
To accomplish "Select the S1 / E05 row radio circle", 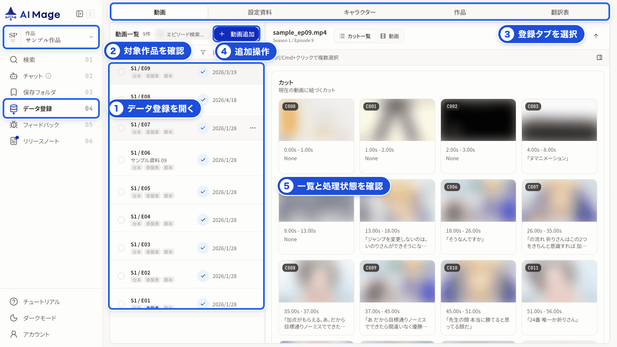I will (121, 192).
